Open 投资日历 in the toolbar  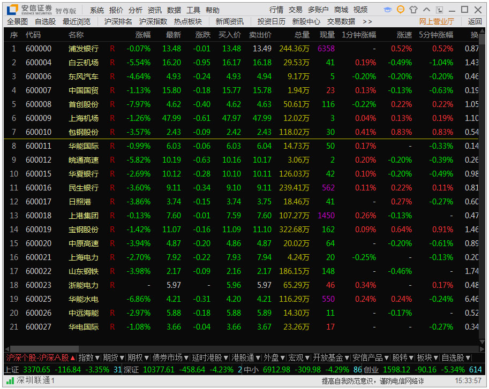tap(272, 21)
